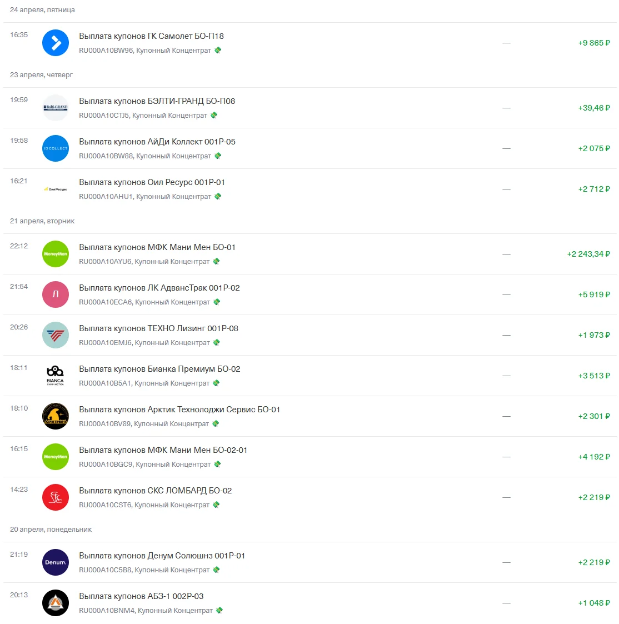Click money emoji next to RU000A10AYU6
This screenshot has height=624, width=619.
pos(216,261)
